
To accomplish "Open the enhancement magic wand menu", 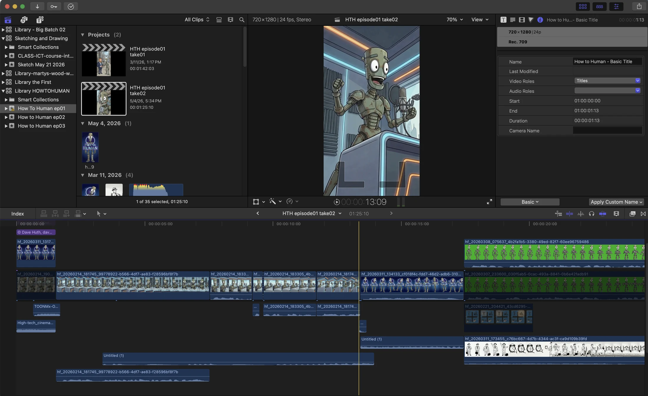I will (x=275, y=202).
